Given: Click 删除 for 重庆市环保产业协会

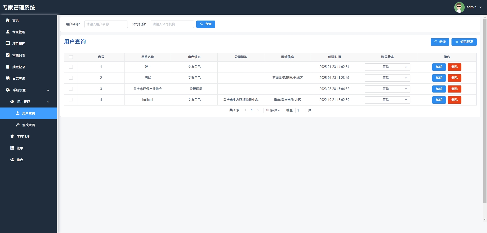Looking at the screenshot, I should point(454,89).
